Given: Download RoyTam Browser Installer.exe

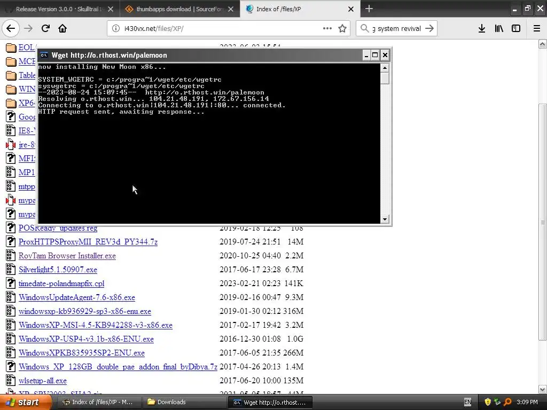Looking at the screenshot, I should (x=67, y=256).
